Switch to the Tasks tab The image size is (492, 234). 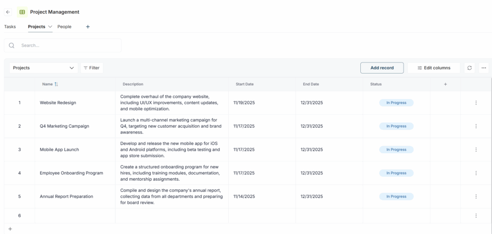pos(10,27)
